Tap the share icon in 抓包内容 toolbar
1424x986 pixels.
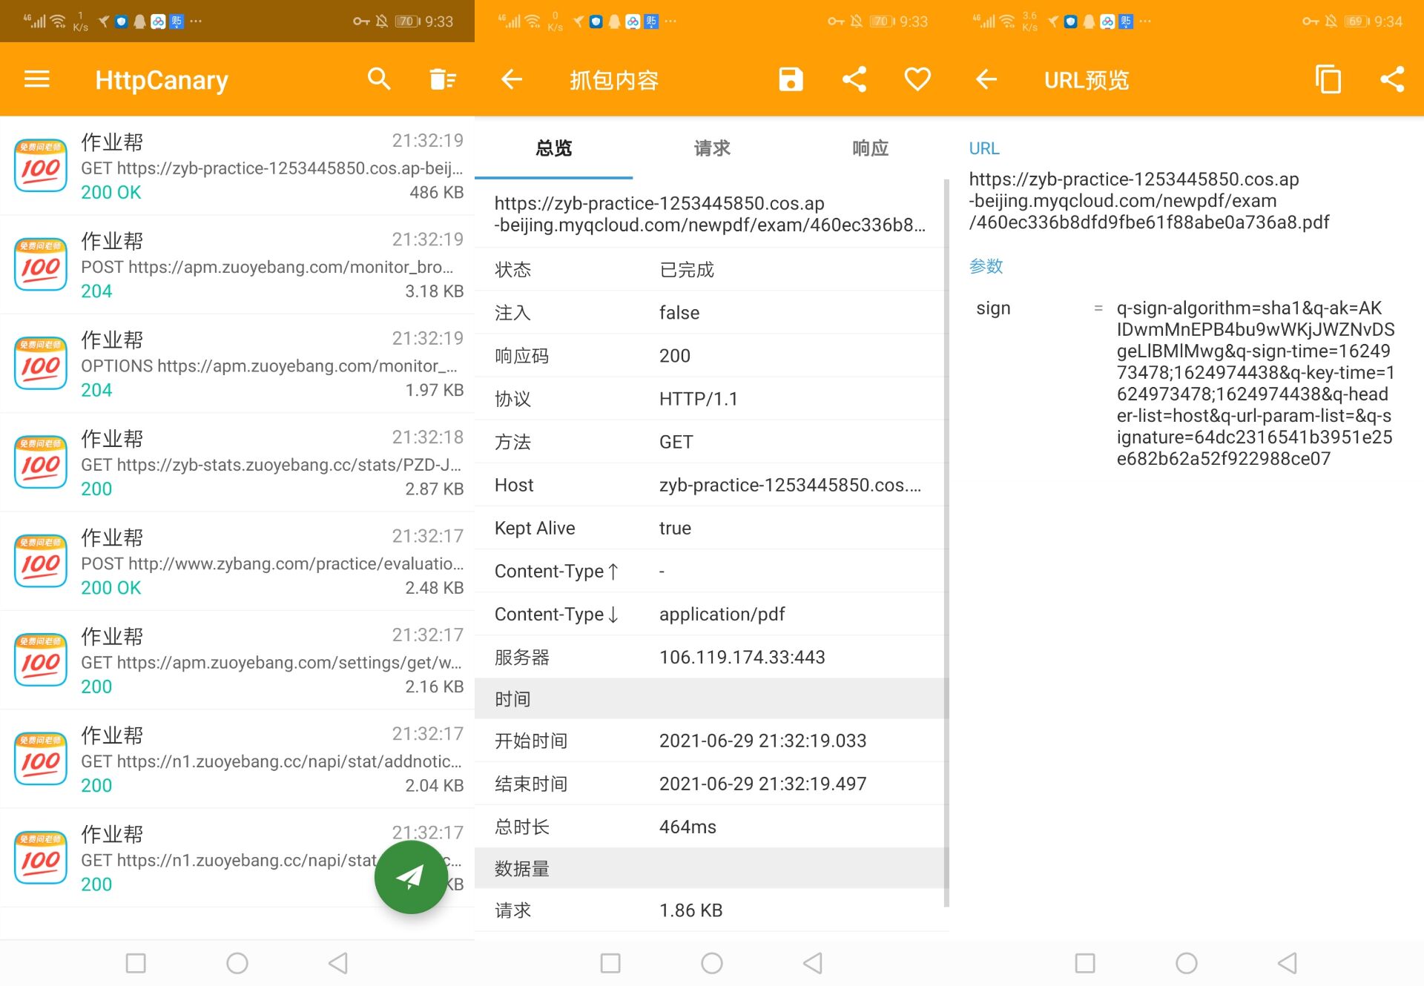[x=854, y=79]
